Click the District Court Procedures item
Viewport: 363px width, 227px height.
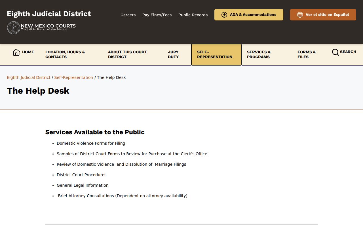pyautogui.click(x=82, y=175)
